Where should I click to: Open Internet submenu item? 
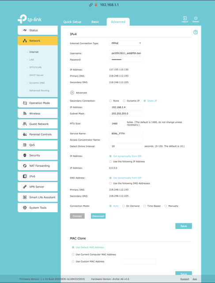click(x=34, y=52)
